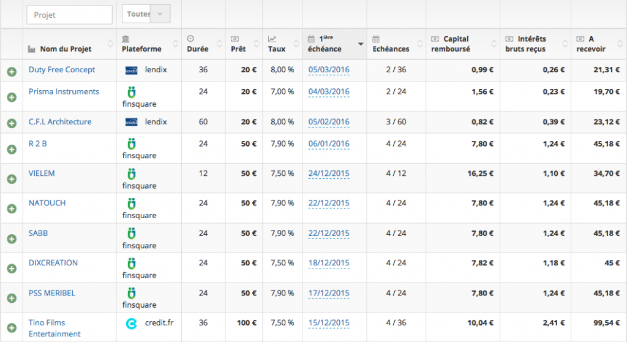627x342 pixels.
Task: Click the date 24/12/2015
Action: coord(329,173)
